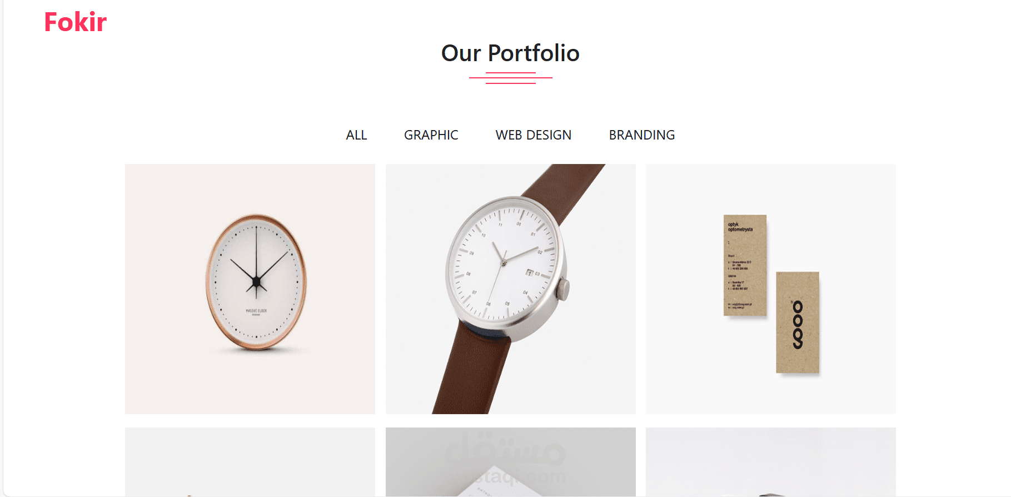Click the center hub of the wall clock hands
The width and height of the screenshot is (1011, 497).
click(x=256, y=282)
